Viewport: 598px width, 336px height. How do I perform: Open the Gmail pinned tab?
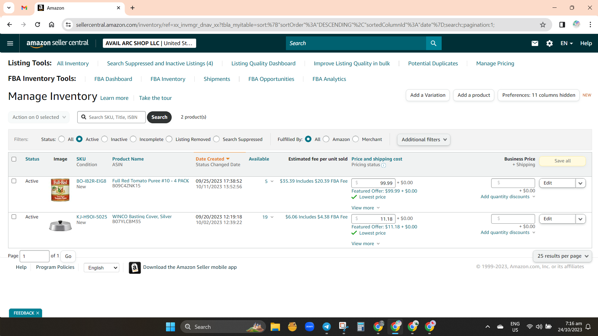24,8
